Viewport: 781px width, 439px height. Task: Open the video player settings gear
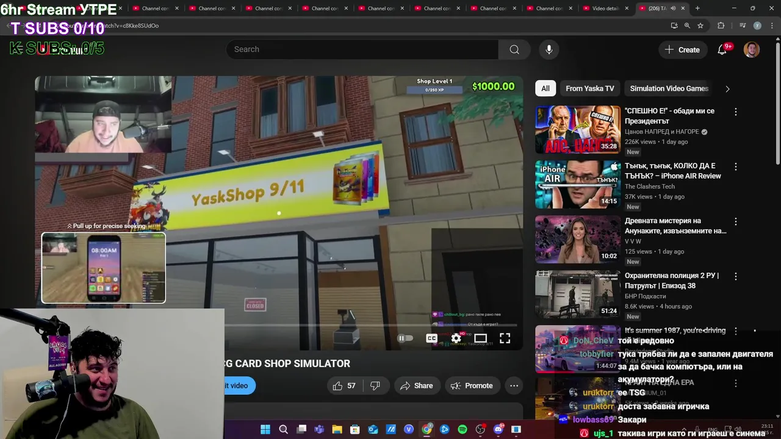(456, 338)
